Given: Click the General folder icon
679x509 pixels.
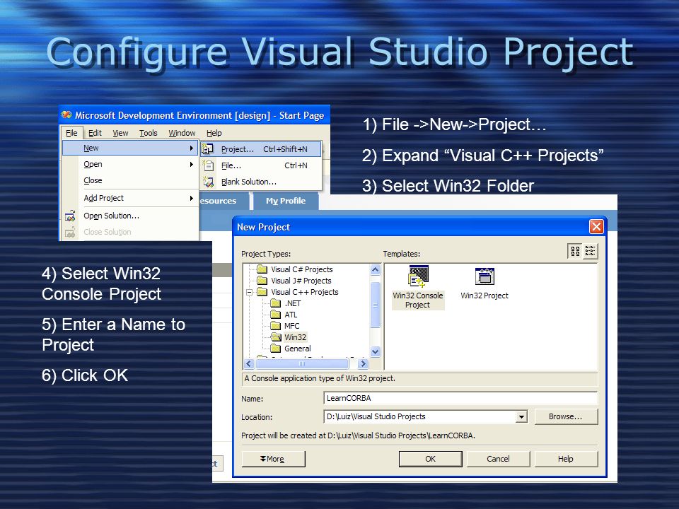Looking at the screenshot, I should [275, 348].
